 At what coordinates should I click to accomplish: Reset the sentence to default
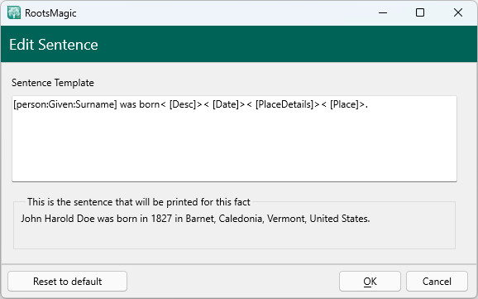67,281
